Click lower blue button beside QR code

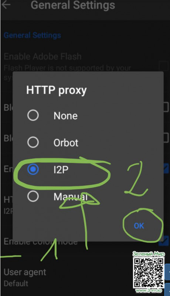tap(167, 289)
